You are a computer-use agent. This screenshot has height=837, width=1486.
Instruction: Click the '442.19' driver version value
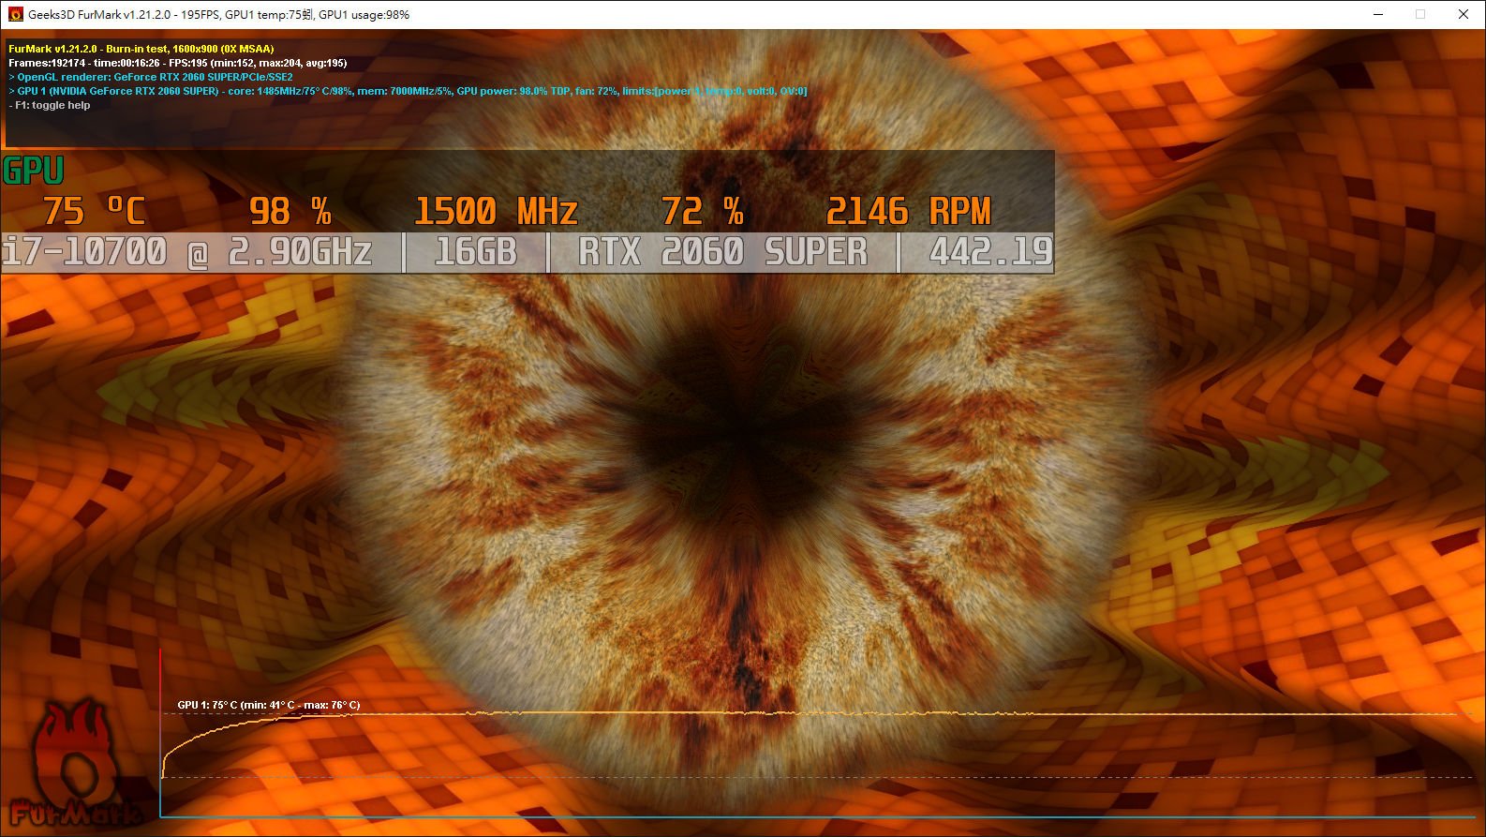(990, 252)
